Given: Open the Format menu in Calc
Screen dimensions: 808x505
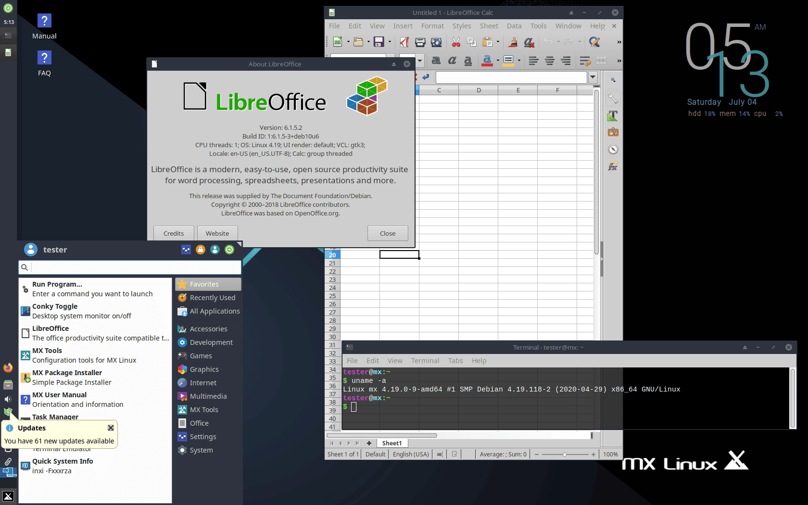Looking at the screenshot, I should pos(432,26).
